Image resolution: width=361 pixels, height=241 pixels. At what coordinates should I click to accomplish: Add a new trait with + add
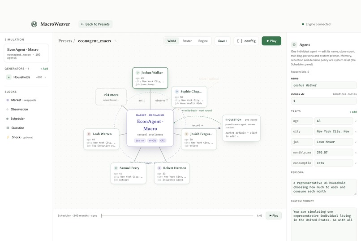(x=353, y=112)
